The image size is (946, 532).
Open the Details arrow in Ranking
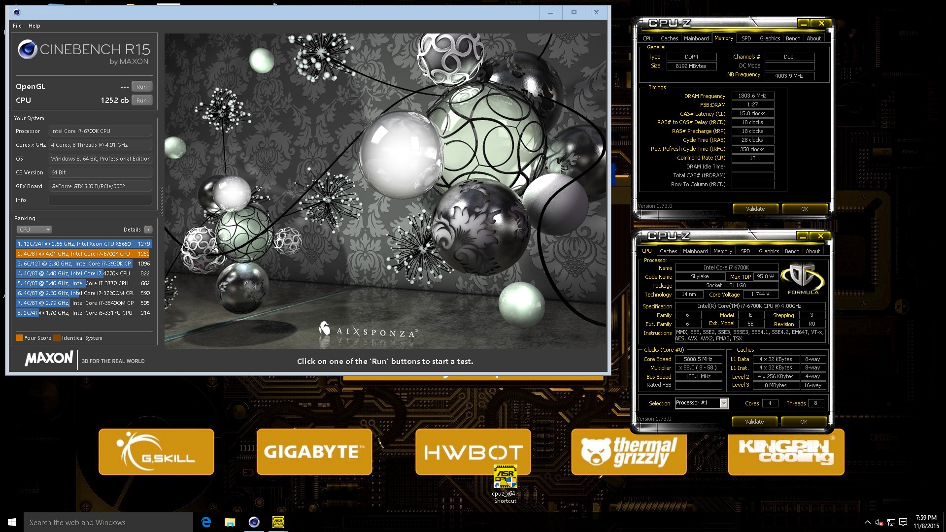point(148,230)
